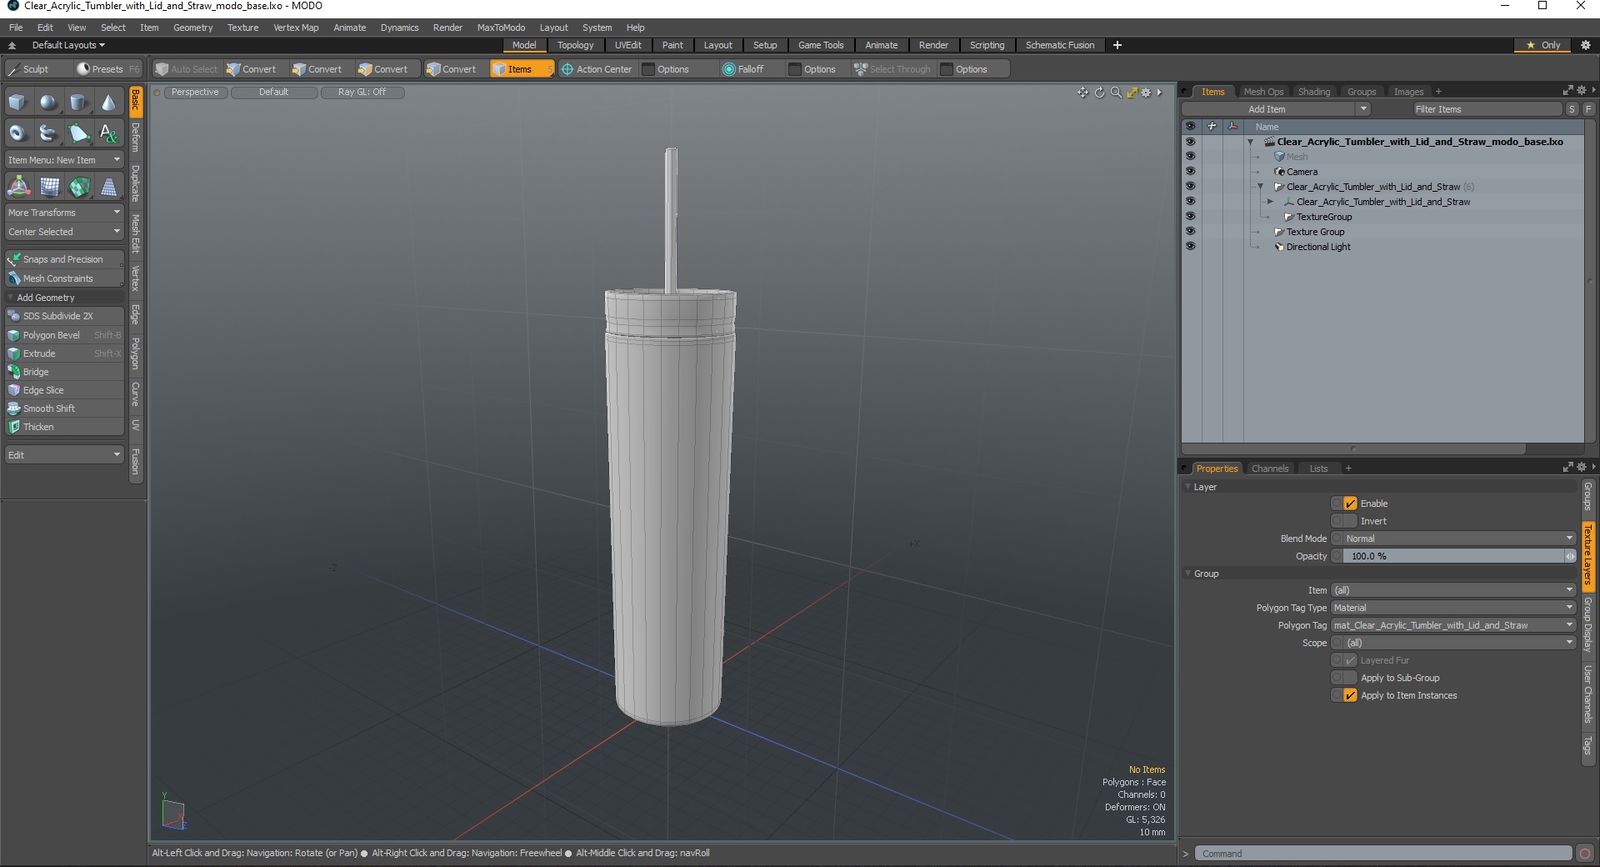Click the Command input field
1600x867 pixels.
(1383, 854)
